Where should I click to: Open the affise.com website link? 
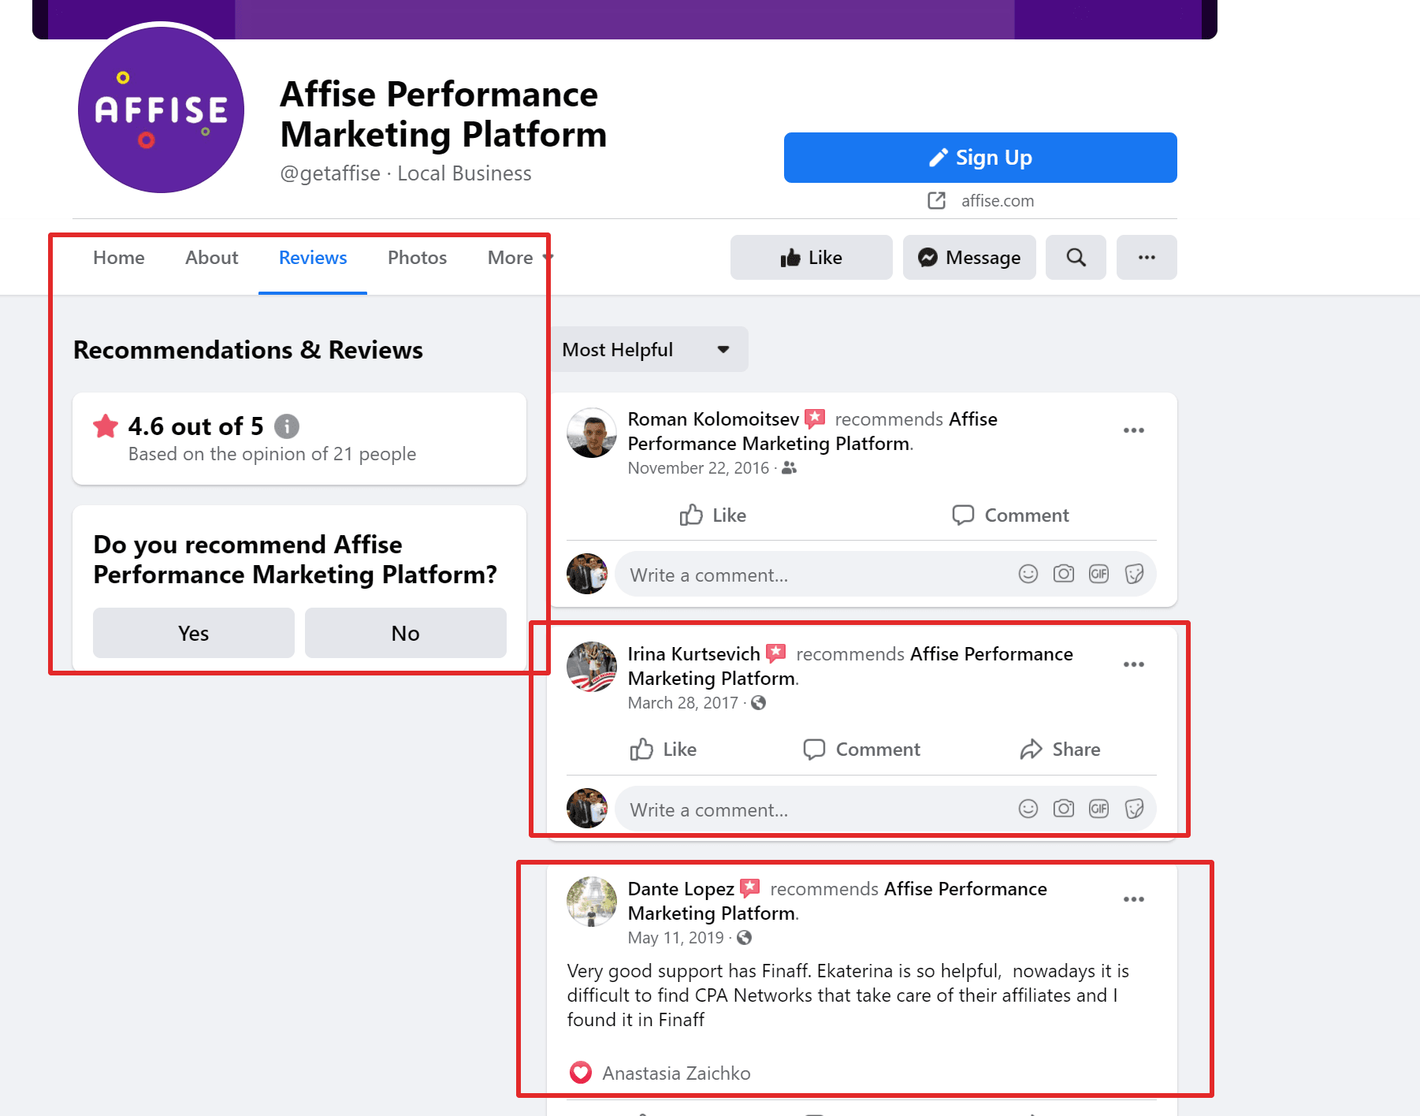tap(998, 201)
